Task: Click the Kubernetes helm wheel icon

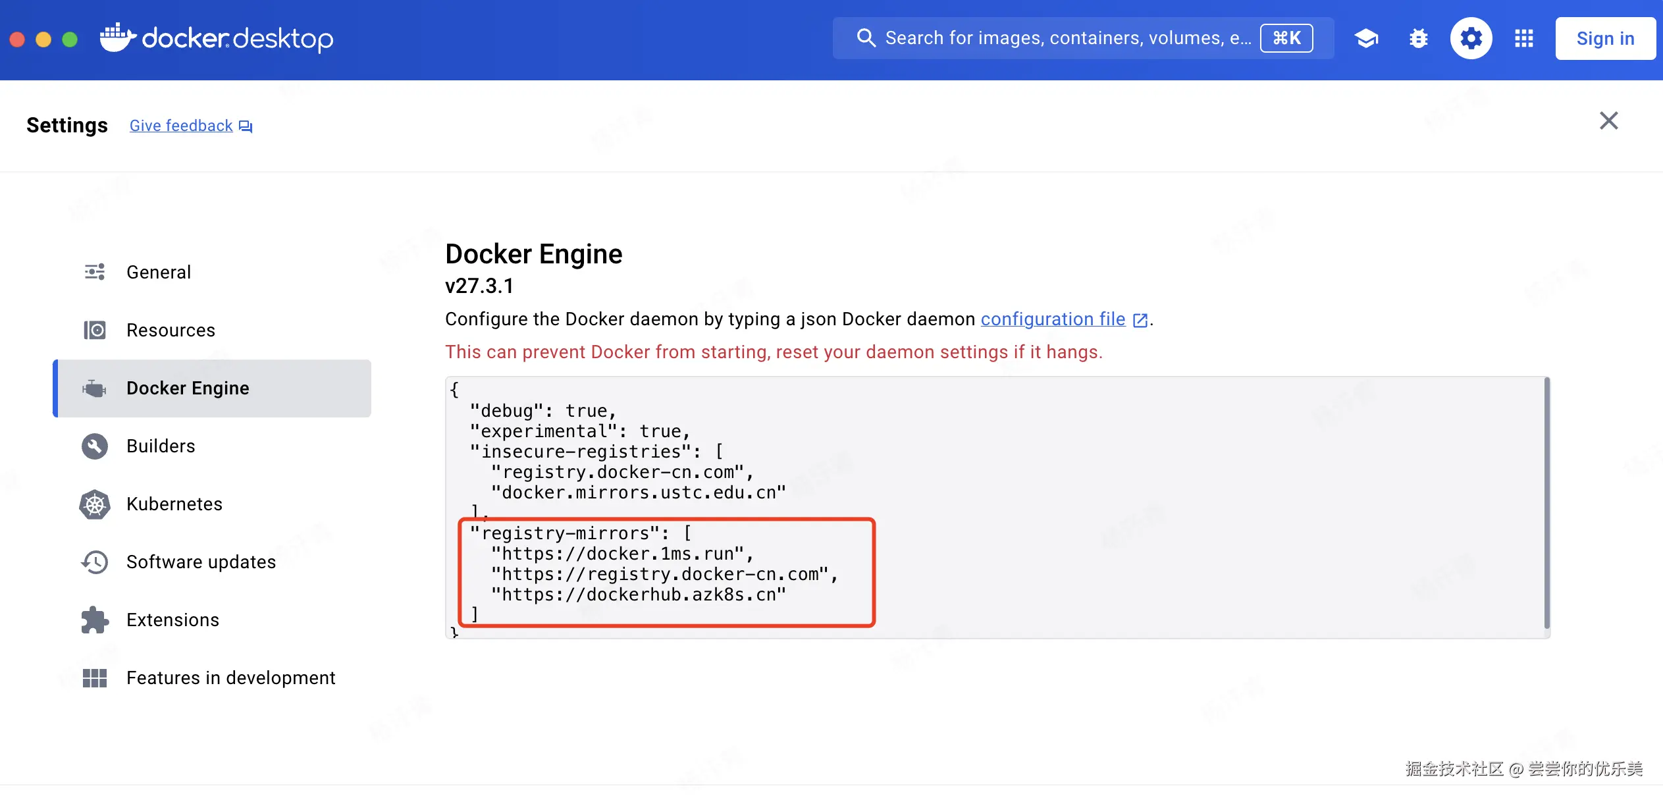Action: (x=95, y=504)
